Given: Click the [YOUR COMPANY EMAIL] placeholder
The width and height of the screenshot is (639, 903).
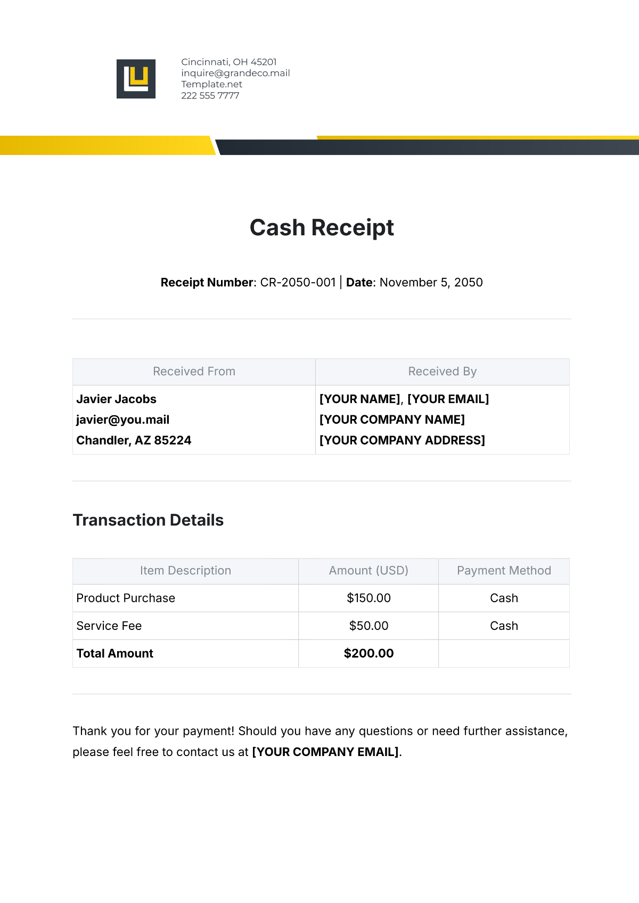Looking at the screenshot, I should tap(325, 752).
